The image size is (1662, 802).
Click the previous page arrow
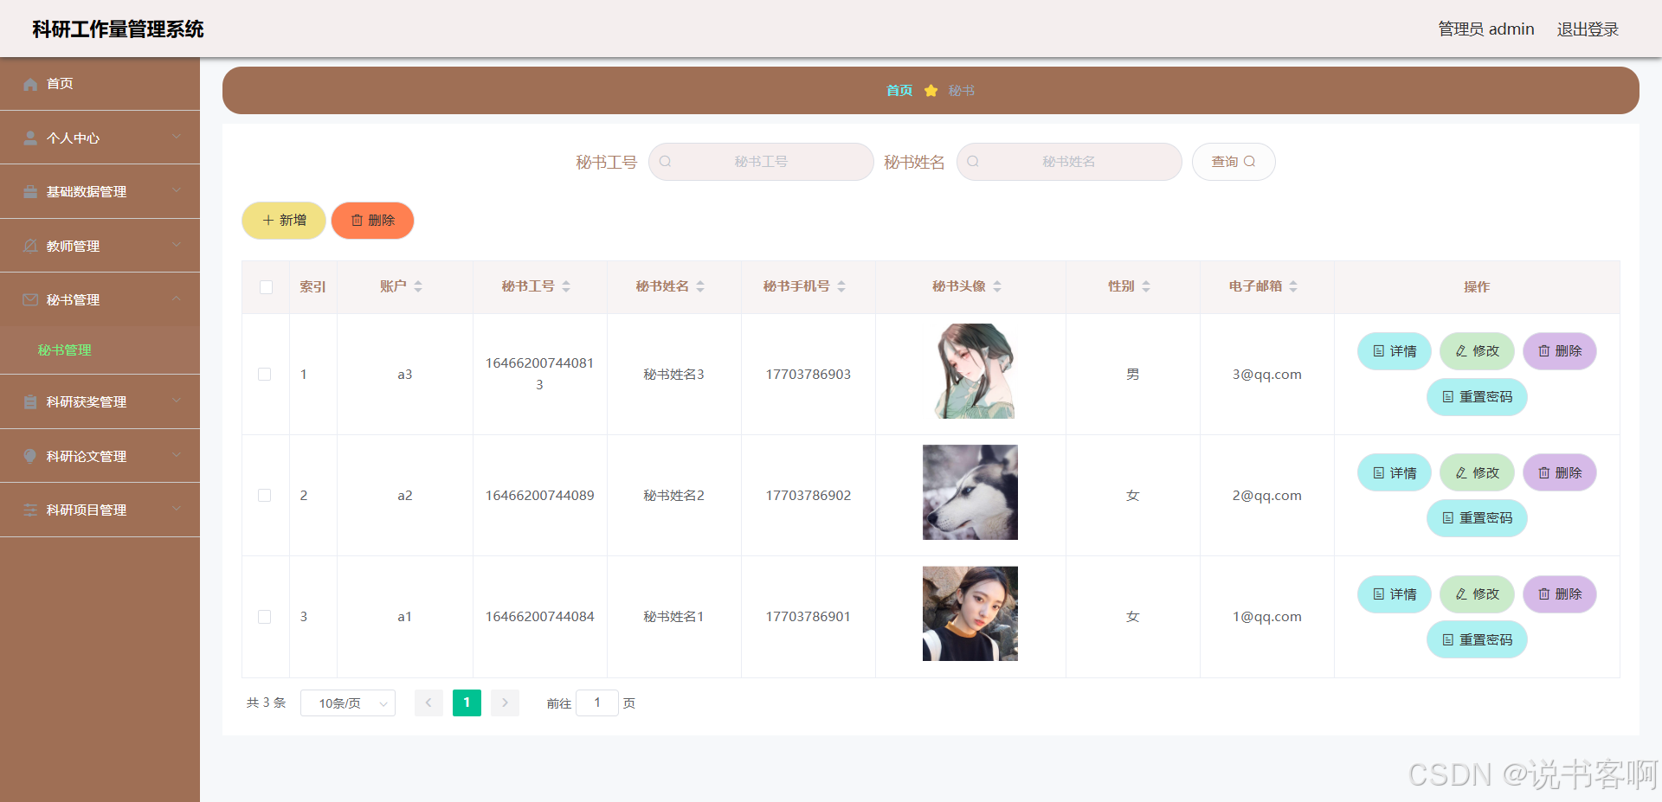tap(428, 703)
